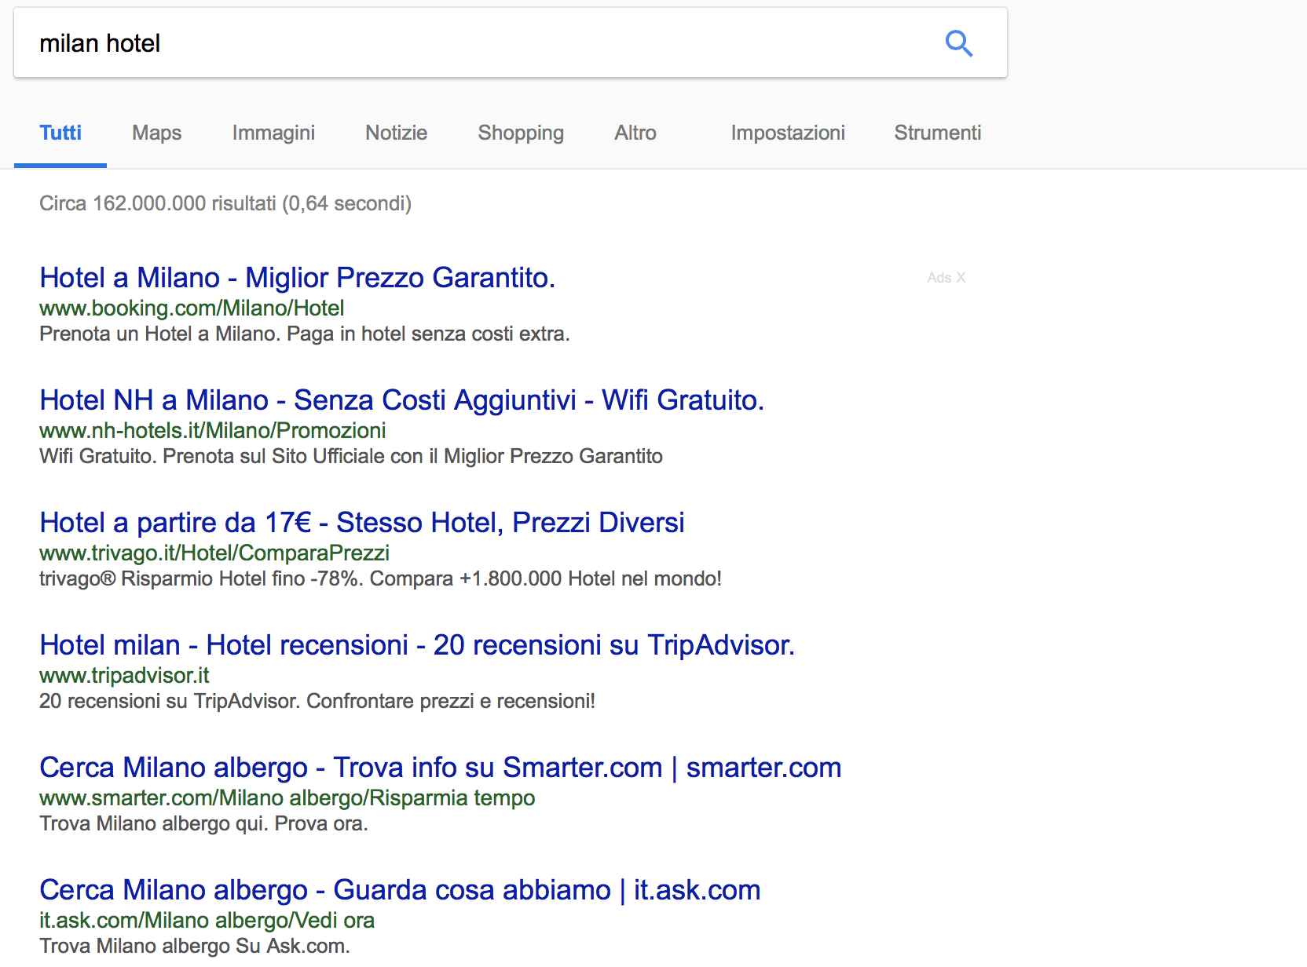
Task: Click '20 recensioni su TripAdvisor. Confrontare' snippet
Action: click(317, 702)
